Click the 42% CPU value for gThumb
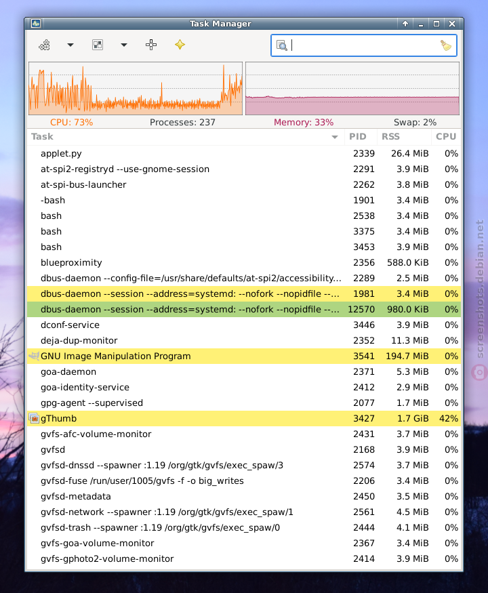 [449, 418]
